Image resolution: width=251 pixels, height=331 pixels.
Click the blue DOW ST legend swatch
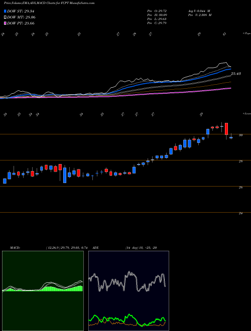5,11
